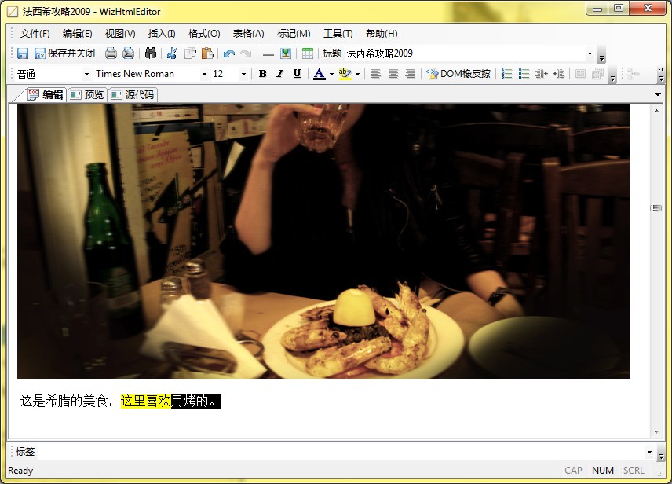672x484 pixels.
Task: Switch to the 源代码 tab
Action: click(133, 94)
